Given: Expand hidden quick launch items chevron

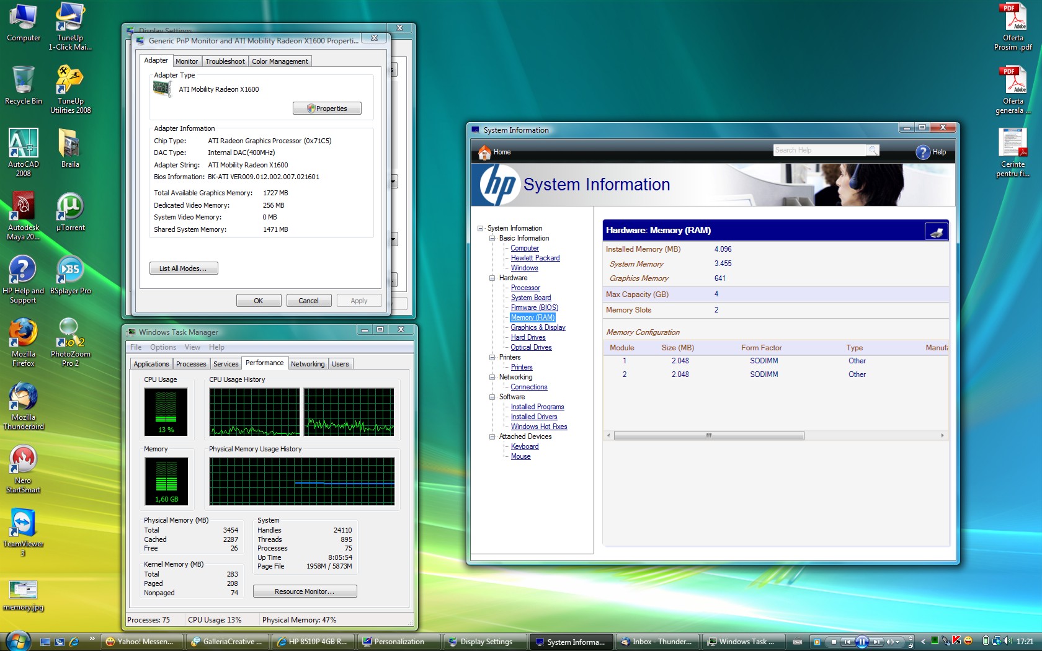Looking at the screenshot, I should pyautogui.click(x=92, y=638).
